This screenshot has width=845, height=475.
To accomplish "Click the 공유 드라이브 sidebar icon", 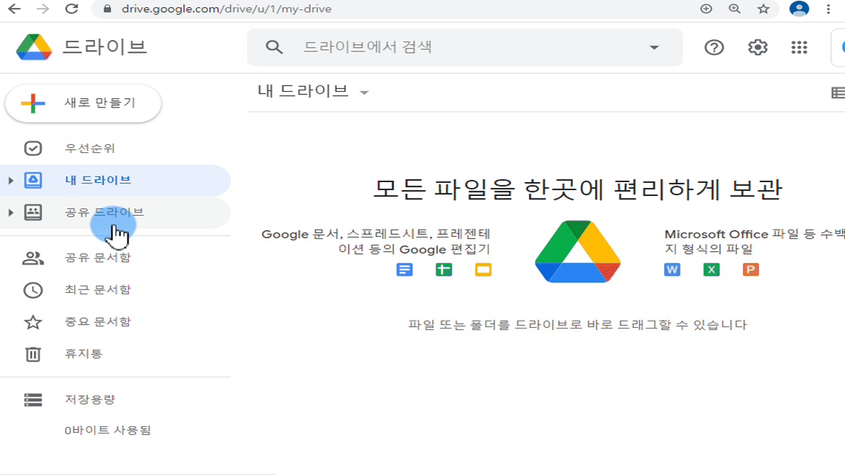I will [x=33, y=212].
